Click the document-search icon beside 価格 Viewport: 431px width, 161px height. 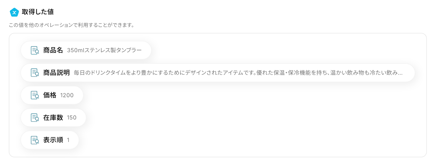[x=35, y=95]
